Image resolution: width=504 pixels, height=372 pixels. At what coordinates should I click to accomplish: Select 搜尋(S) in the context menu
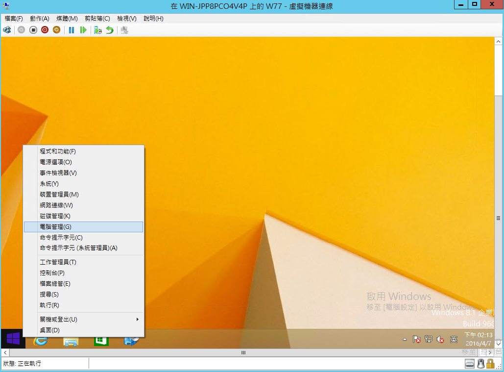click(84, 295)
